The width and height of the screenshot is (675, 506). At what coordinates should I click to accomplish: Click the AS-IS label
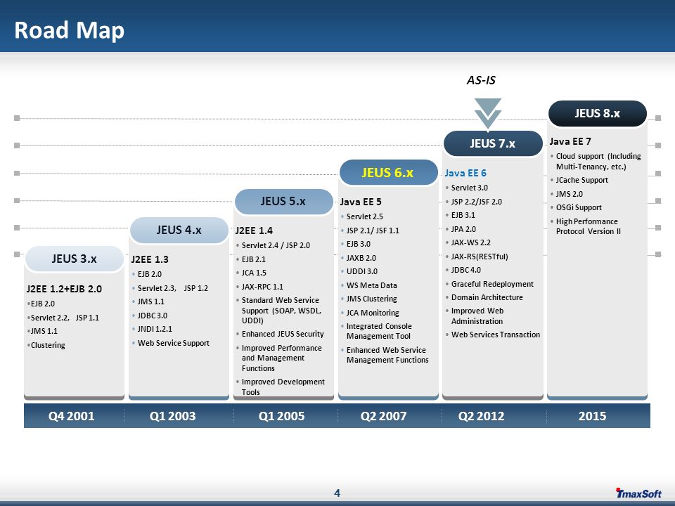(481, 80)
